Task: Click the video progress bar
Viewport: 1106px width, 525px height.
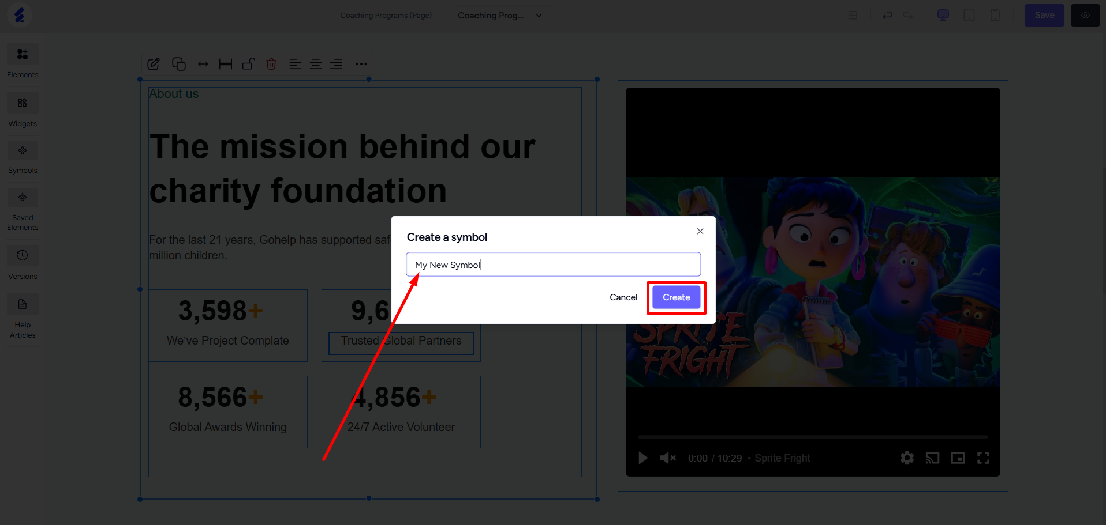Action: tap(813, 437)
